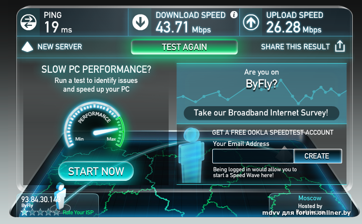This screenshot has width=362, height=224.
Task: Click the New Server label
Action: 60,47
